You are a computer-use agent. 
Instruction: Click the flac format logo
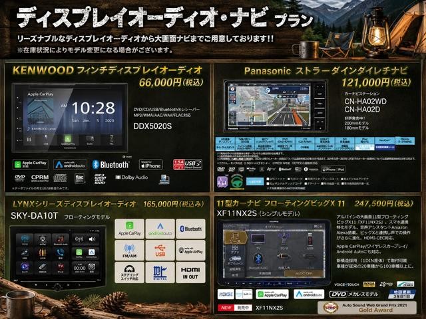[x=79, y=178]
